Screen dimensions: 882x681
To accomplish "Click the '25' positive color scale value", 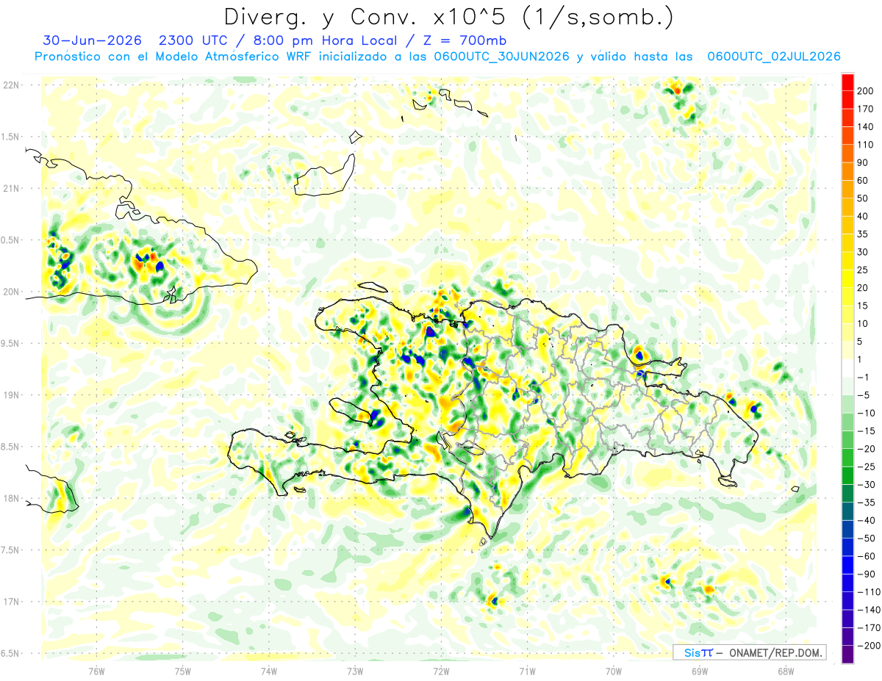I will click(864, 270).
